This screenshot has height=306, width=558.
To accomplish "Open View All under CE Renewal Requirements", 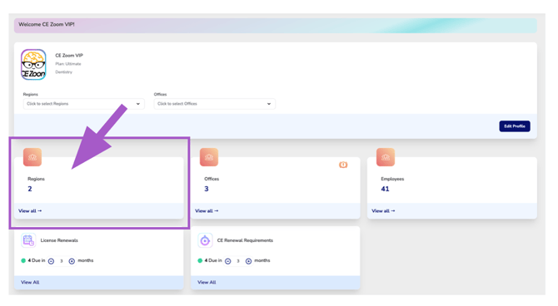I will pos(207,282).
